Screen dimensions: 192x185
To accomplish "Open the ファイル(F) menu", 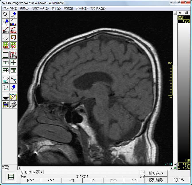I will [10, 8].
